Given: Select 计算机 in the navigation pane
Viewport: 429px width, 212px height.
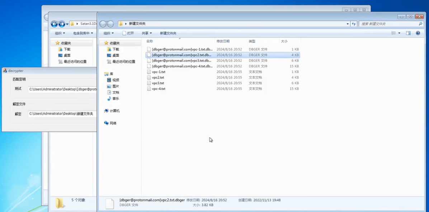Looking at the screenshot, I should click(112, 111).
